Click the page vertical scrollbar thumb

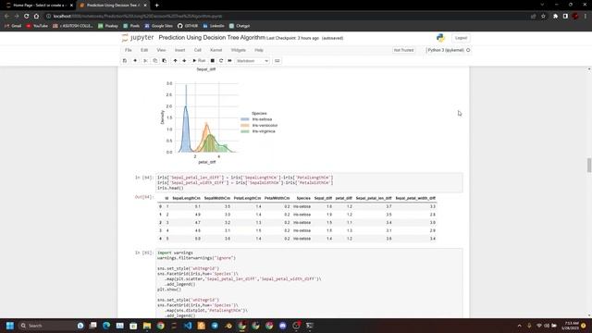pos(589,166)
